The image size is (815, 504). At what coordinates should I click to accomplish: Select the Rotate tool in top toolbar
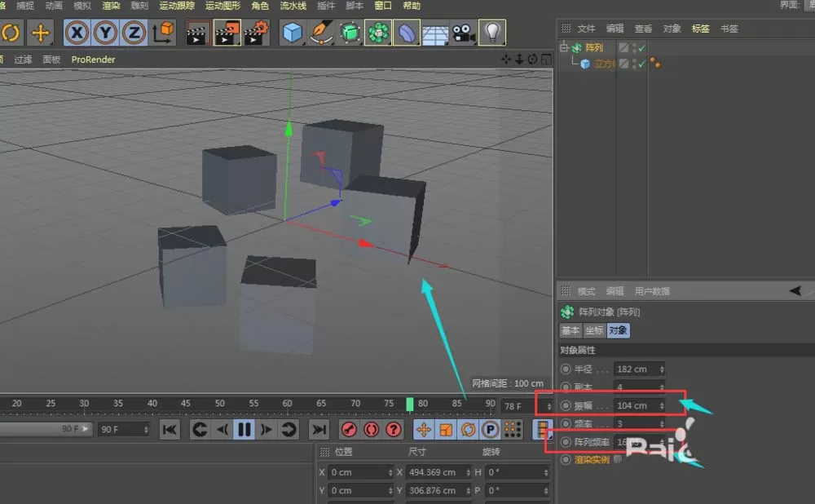11,33
